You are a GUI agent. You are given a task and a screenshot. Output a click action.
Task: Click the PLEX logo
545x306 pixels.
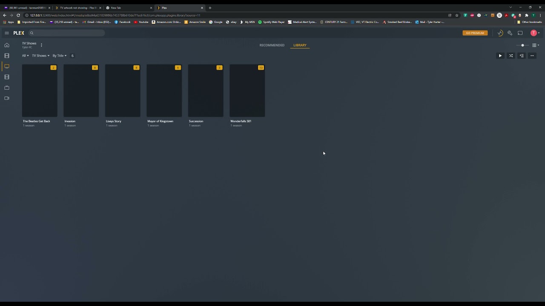point(19,33)
